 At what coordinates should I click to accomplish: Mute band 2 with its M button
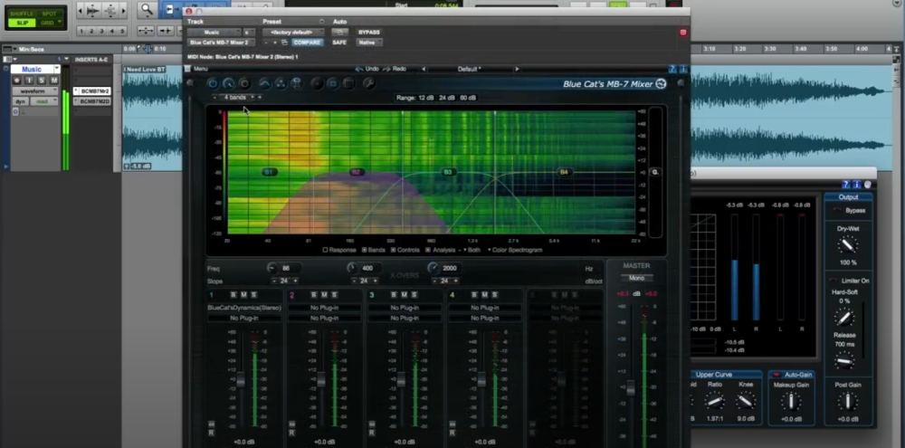click(x=324, y=295)
